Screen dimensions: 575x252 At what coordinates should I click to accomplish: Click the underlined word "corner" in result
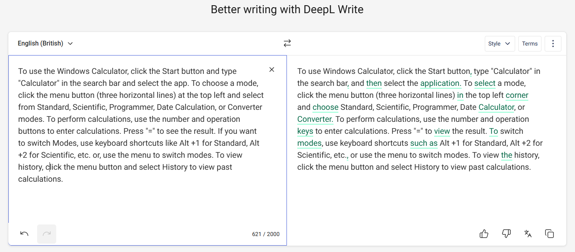click(x=517, y=95)
